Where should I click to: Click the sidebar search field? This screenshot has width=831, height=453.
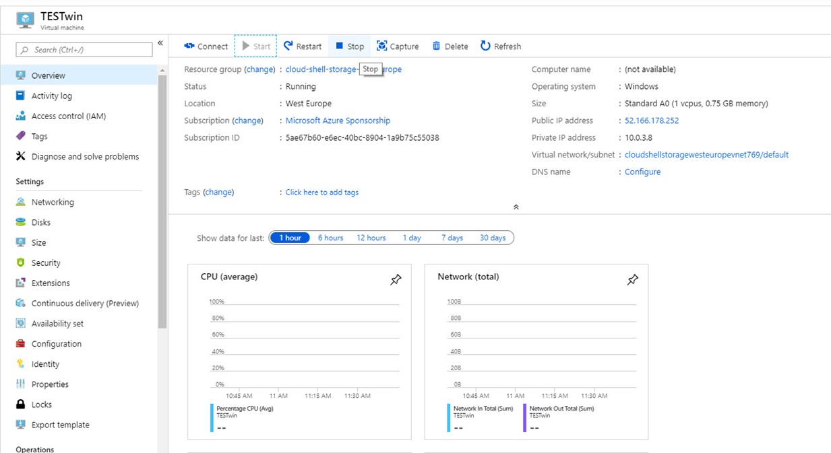[85, 50]
